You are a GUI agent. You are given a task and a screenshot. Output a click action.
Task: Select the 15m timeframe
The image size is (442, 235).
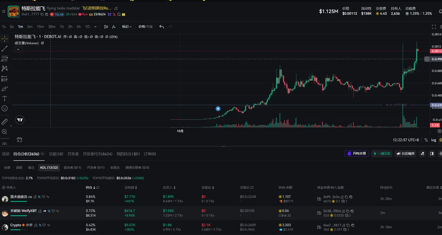tap(40, 27)
